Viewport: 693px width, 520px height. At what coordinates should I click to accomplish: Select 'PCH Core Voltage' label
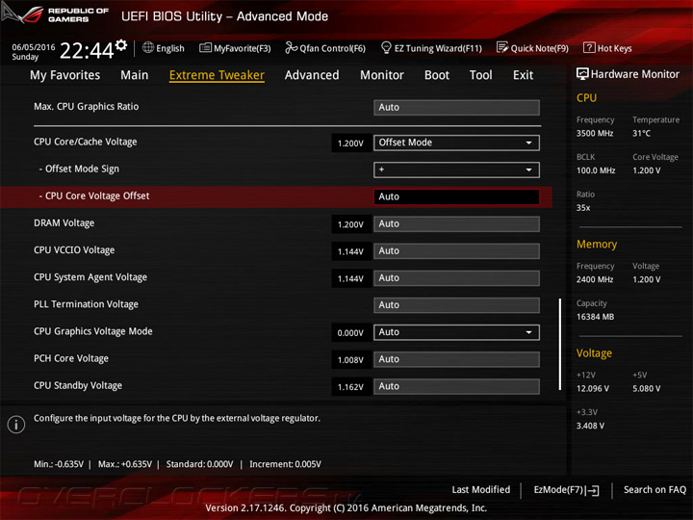click(71, 358)
